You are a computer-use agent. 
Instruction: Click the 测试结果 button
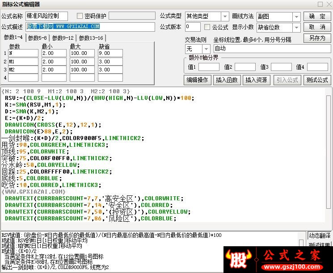pyautogui.click(x=320, y=244)
